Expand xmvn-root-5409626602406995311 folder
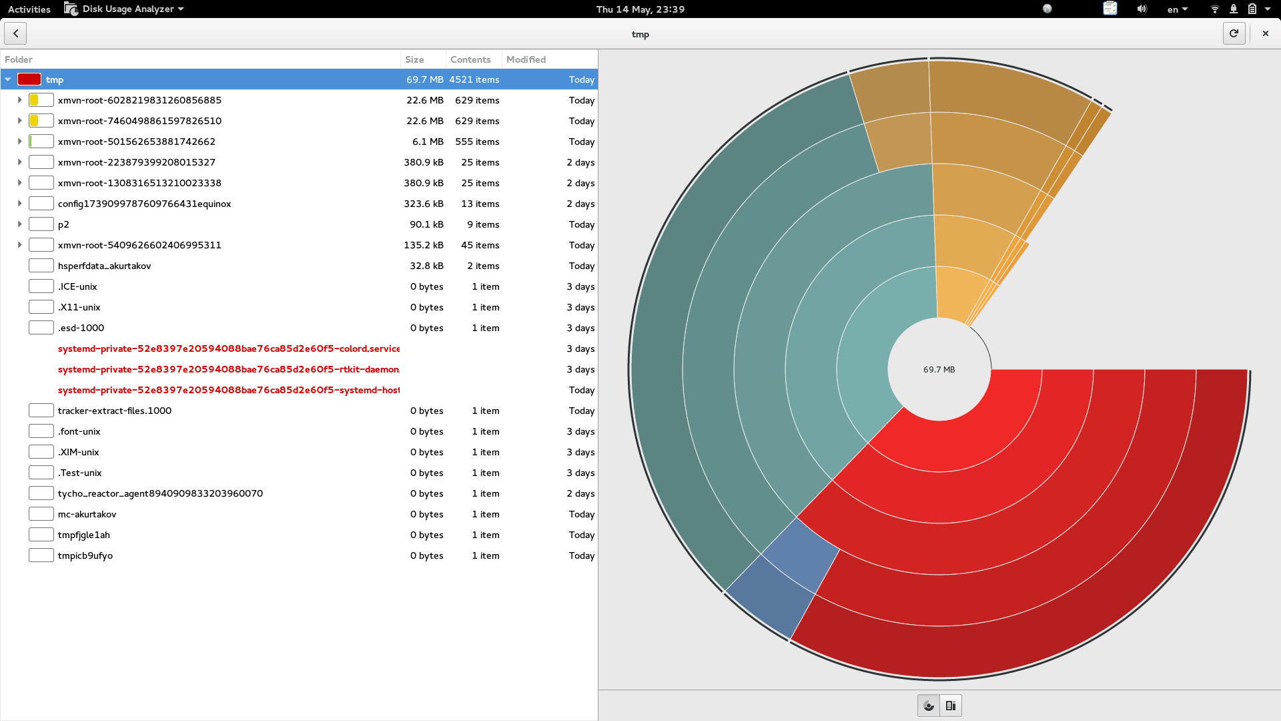Screen dimensions: 1281x721 click(20, 245)
